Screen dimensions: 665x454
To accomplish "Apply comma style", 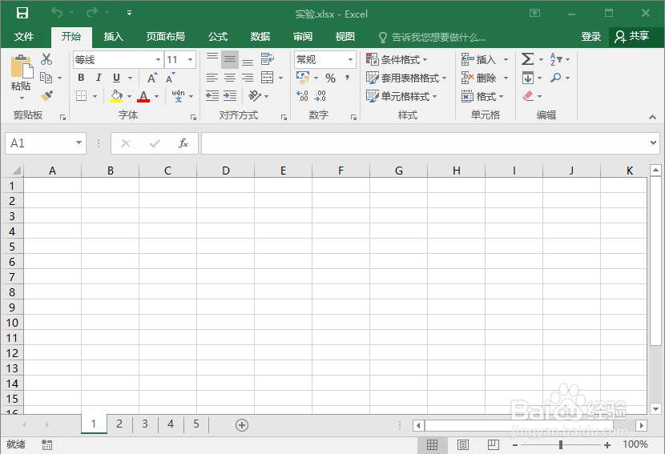I will point(348,78).
